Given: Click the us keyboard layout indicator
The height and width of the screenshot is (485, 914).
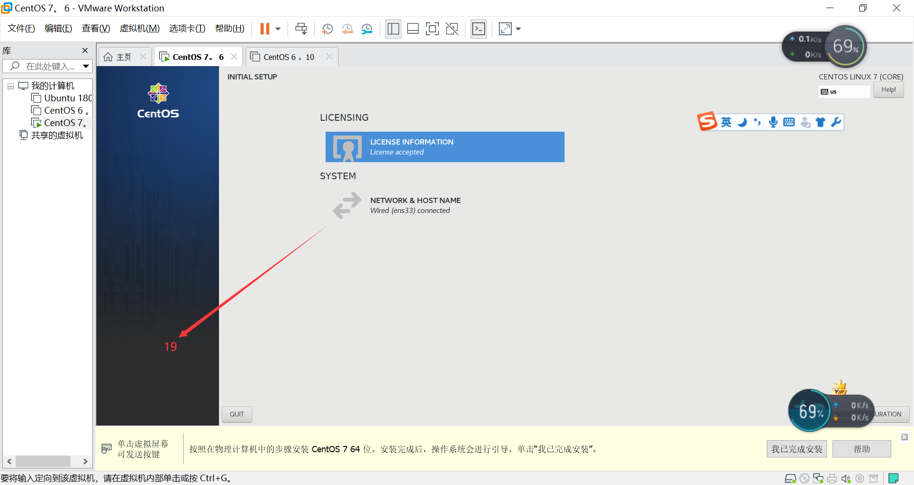Looking at the screenshot, I should click(x=844, y=91).
